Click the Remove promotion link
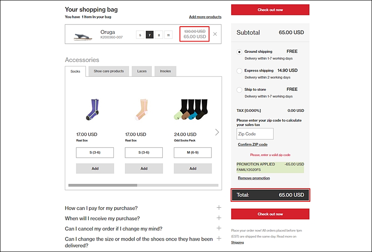This screenshot has height=252, width=372. [x=254, y=178]
